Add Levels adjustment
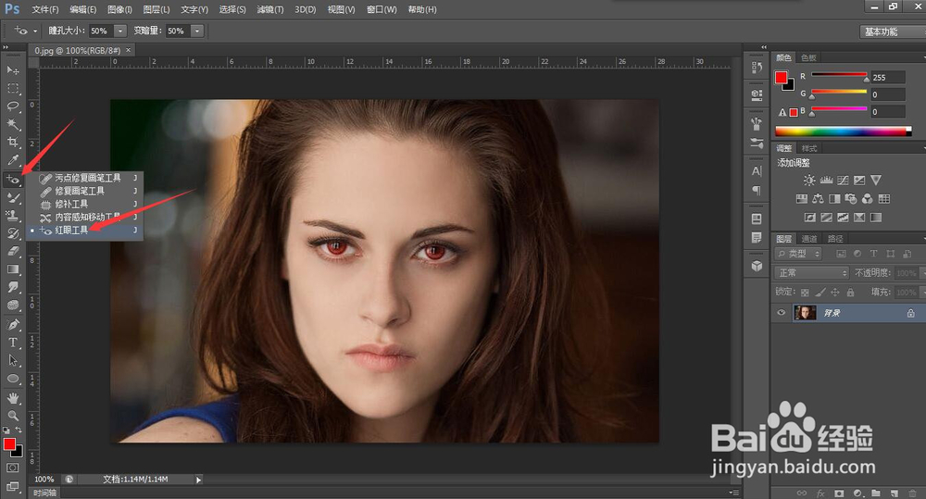The image size is (926, 499). [x=826, y=181]
